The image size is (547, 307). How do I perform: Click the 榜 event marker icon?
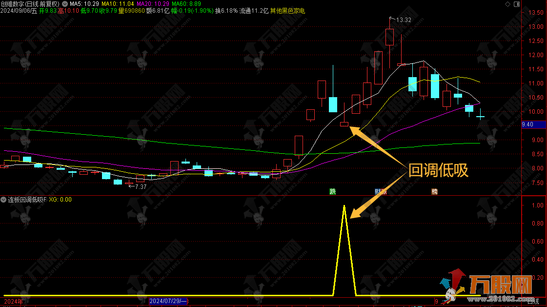coord(434,191)
